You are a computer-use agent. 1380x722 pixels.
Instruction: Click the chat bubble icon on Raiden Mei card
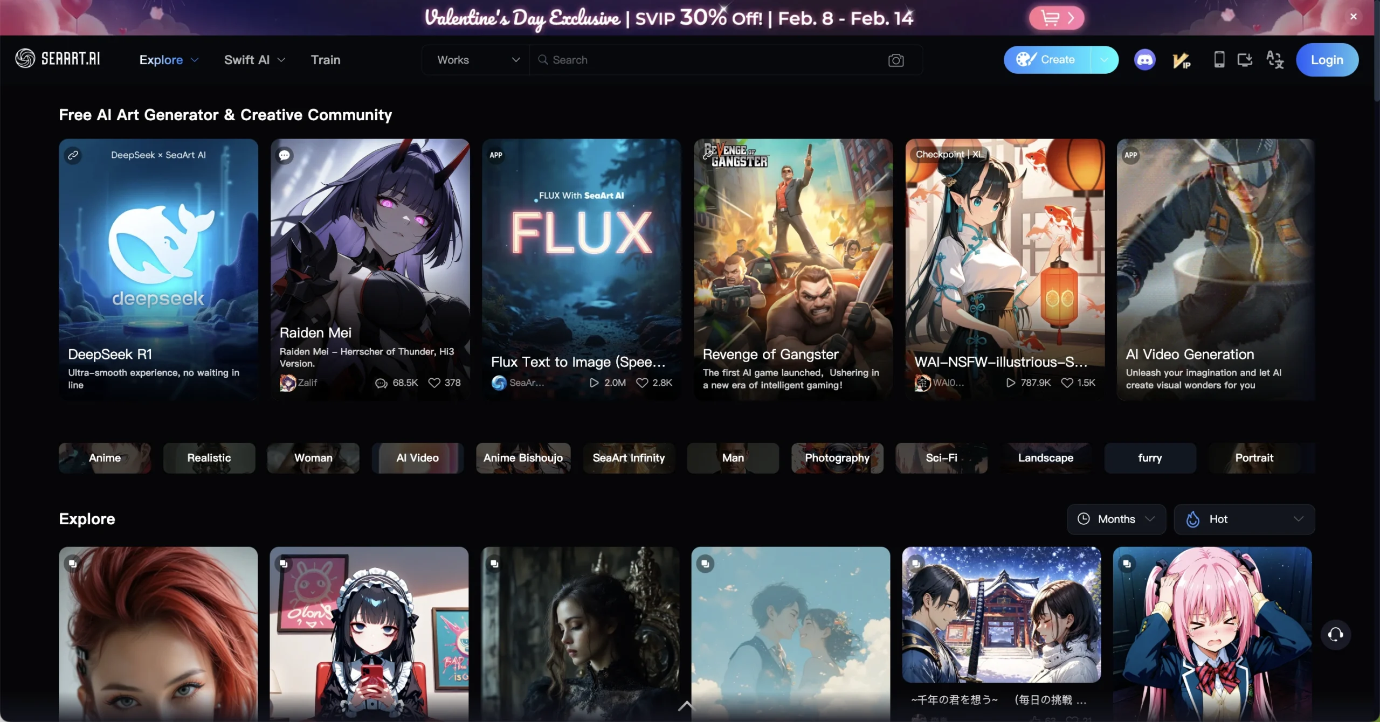click(x=285, y=155)
